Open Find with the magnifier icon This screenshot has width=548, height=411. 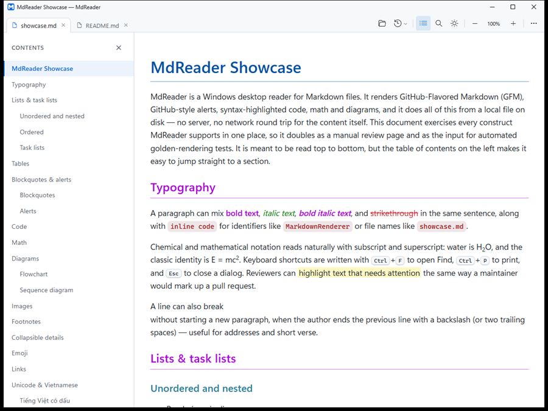coord(438,23)
